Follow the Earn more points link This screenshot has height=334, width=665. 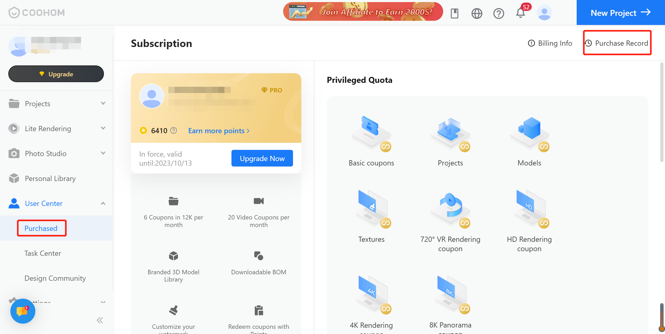click(x=219, y=131)
